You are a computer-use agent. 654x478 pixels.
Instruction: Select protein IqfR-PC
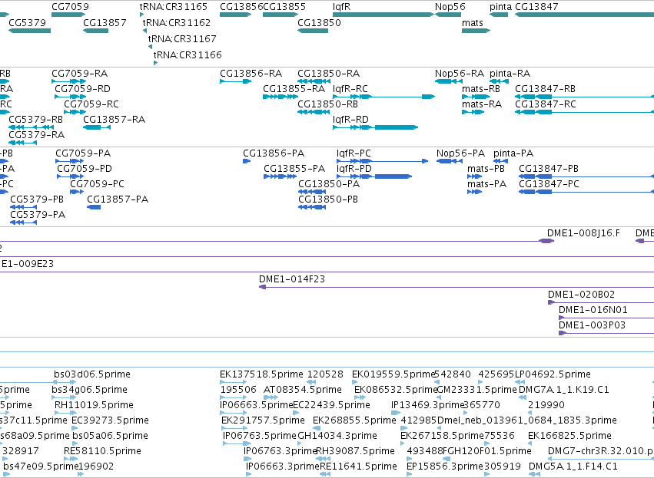[383, 161]
